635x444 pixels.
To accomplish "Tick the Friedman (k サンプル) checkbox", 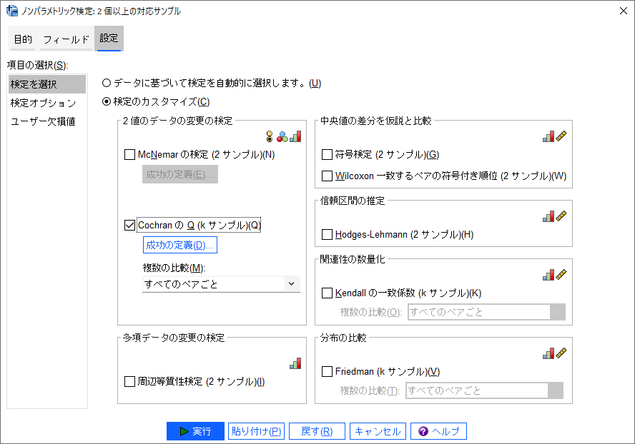I will pos(328,372).
